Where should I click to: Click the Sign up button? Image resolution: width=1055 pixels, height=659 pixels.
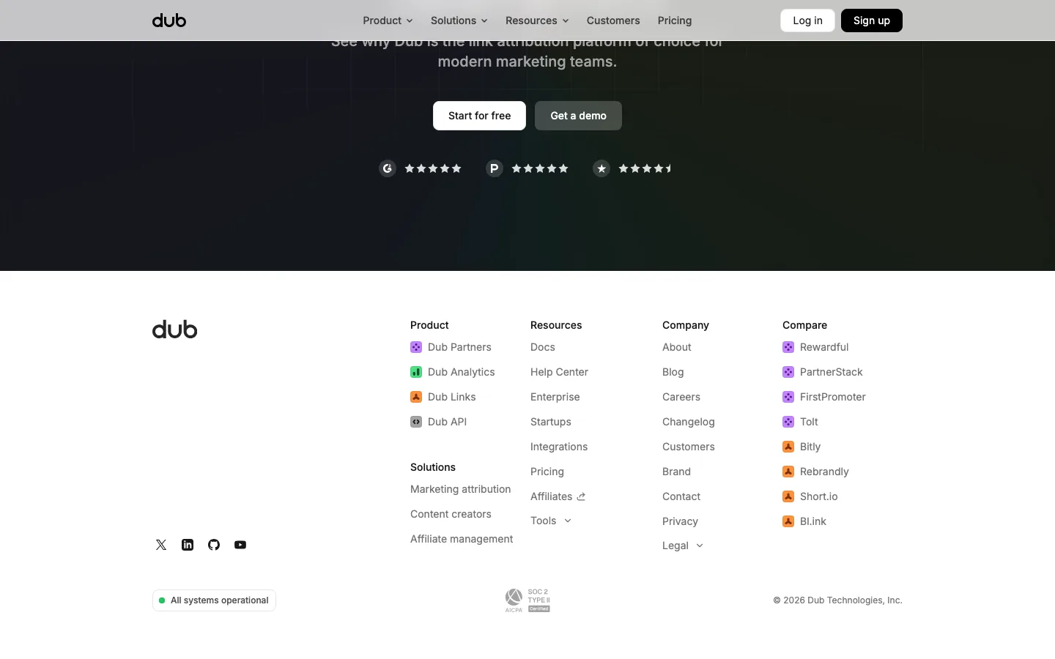pyautogui.click(x=872, y=21)
